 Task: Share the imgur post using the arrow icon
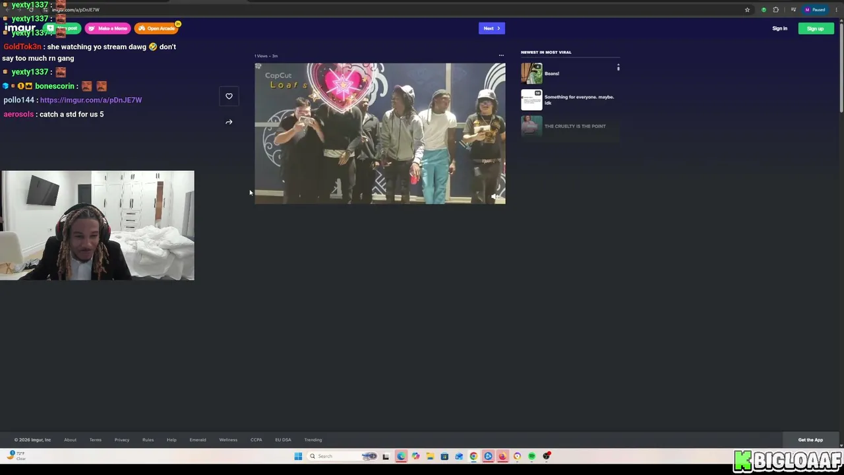click(x=229, y=122)
